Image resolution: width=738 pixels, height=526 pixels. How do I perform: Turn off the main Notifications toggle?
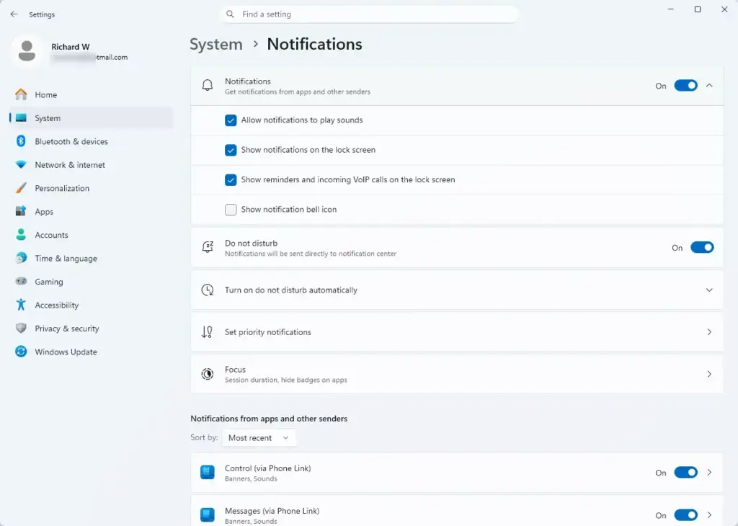(685, 86)
